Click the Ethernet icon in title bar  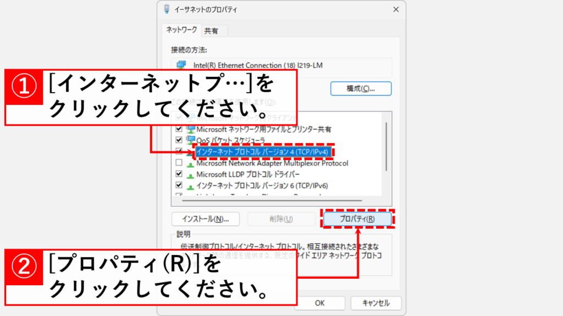point(167,9)
